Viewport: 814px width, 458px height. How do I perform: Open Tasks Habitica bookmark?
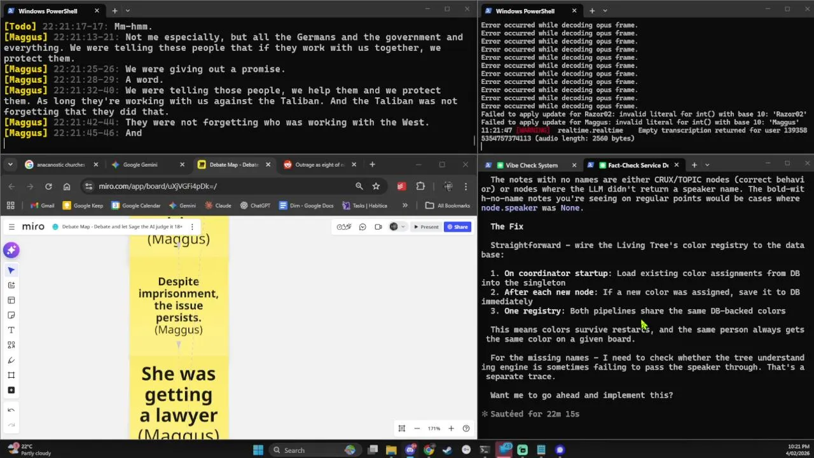click(x=364, y=205)
